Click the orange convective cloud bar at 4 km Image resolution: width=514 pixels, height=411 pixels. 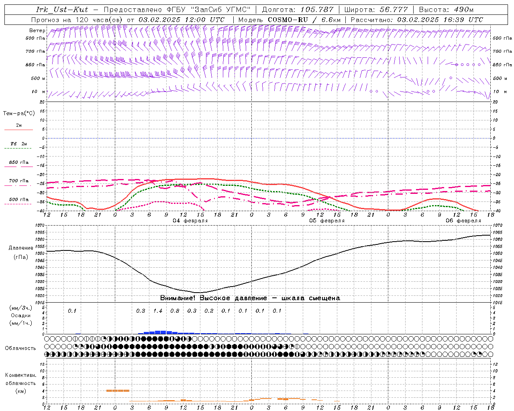click(x=118, y=391)
